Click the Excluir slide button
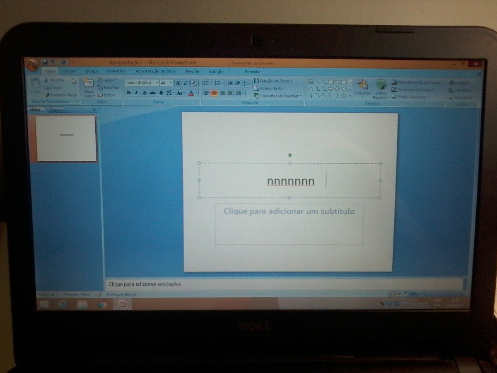 pos(106,95)
